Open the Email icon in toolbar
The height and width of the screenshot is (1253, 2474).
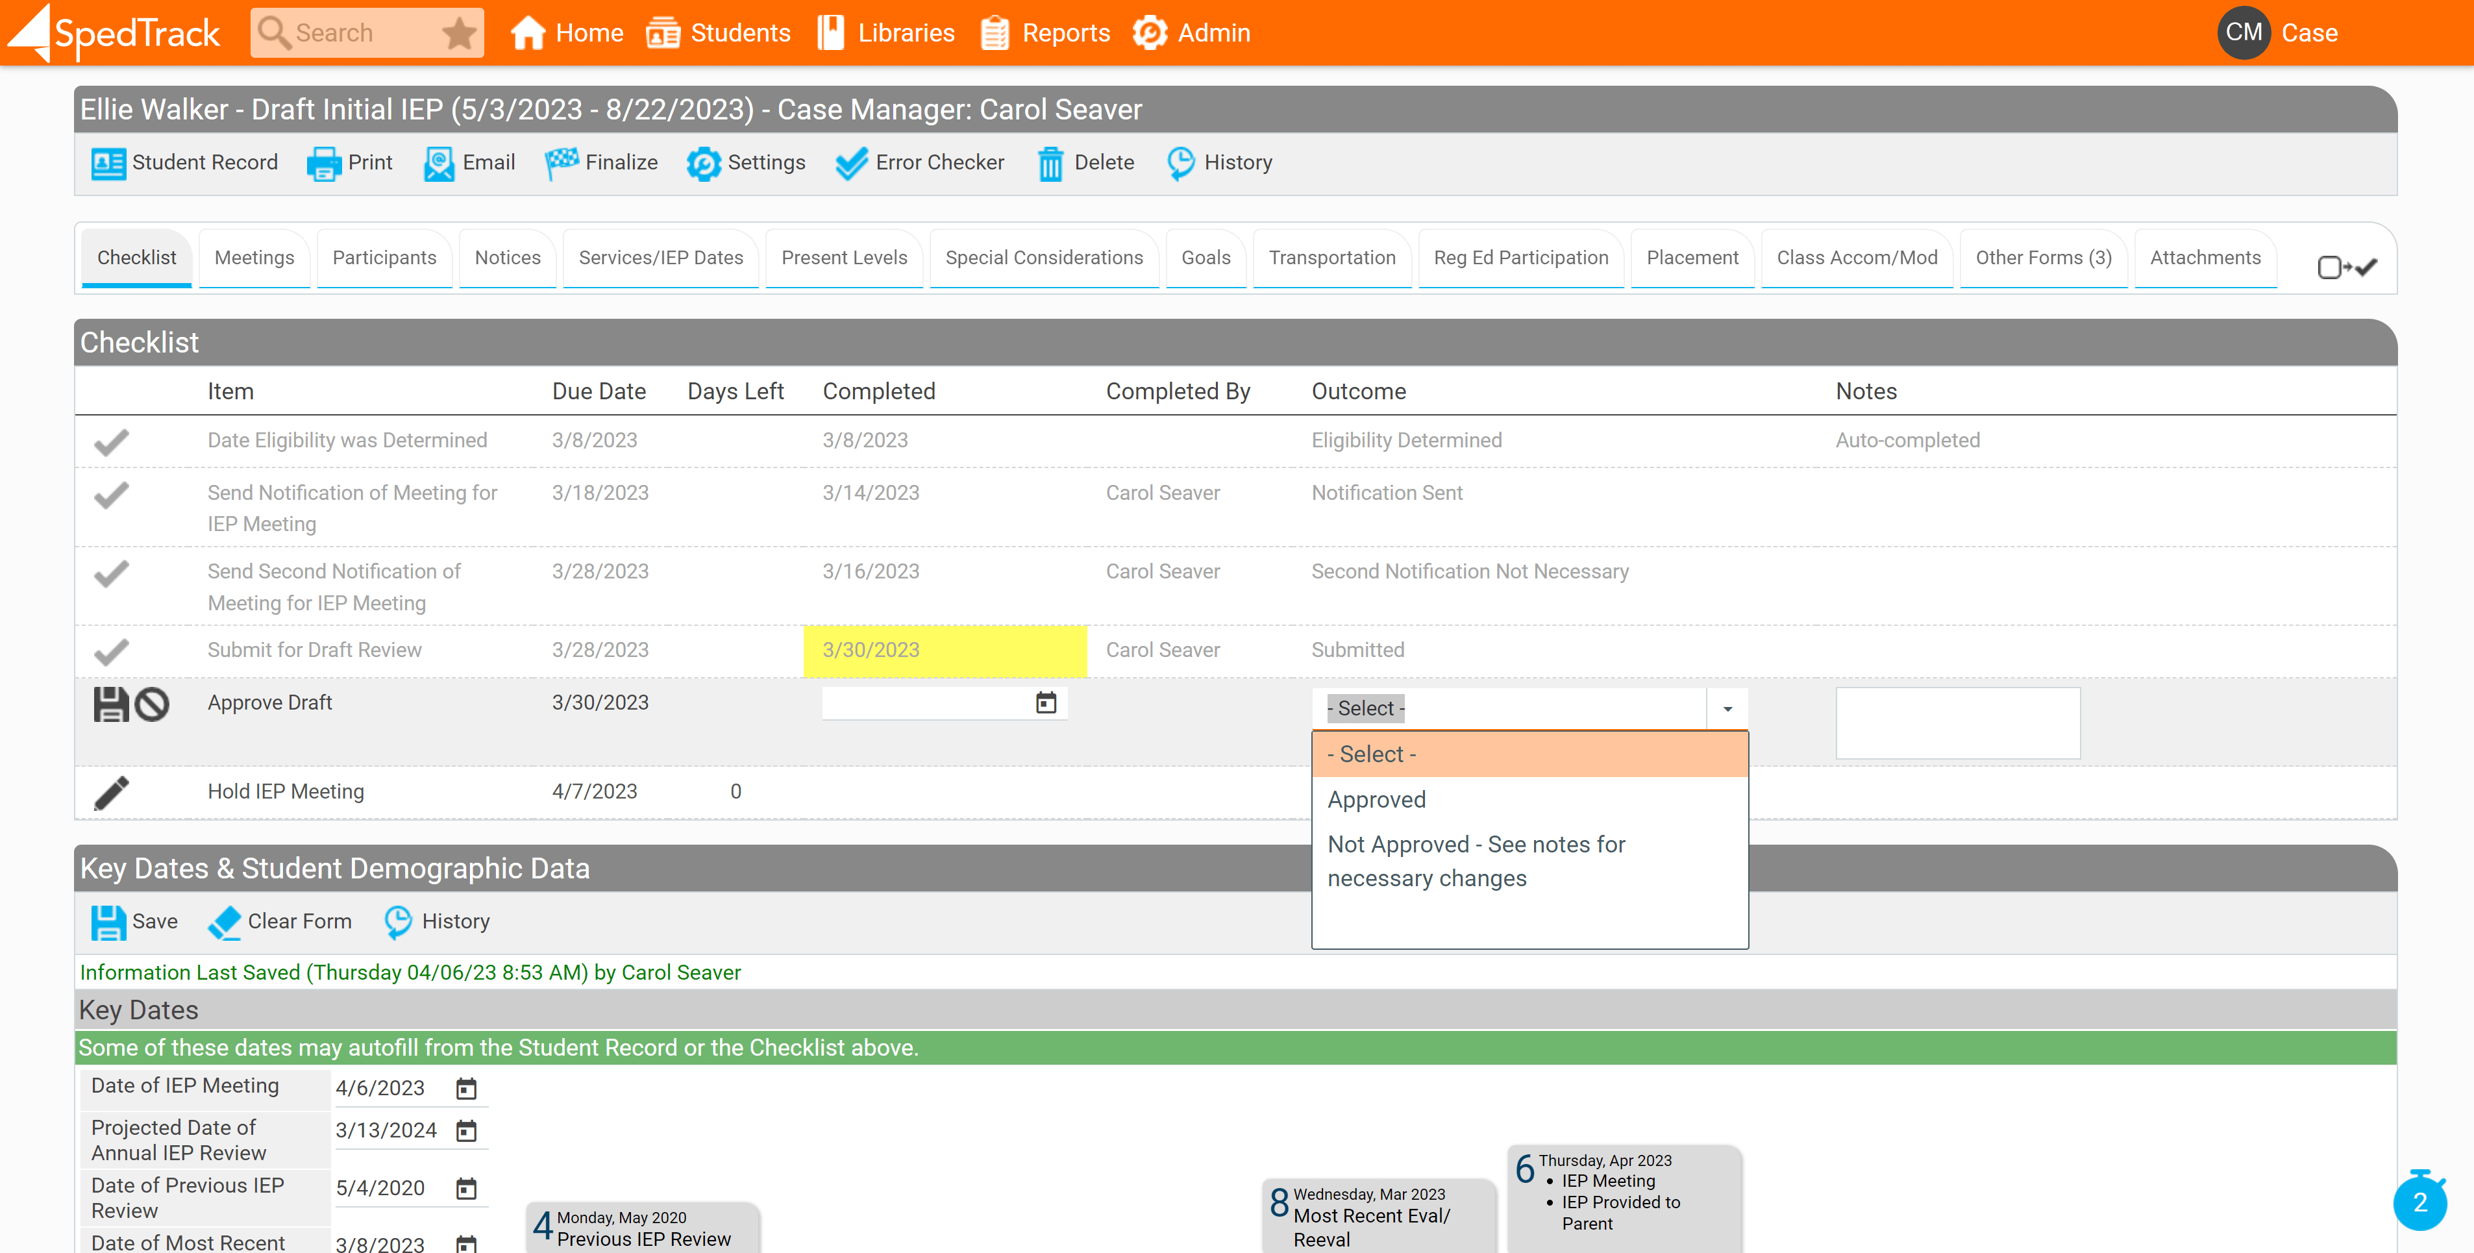point(439,163)
